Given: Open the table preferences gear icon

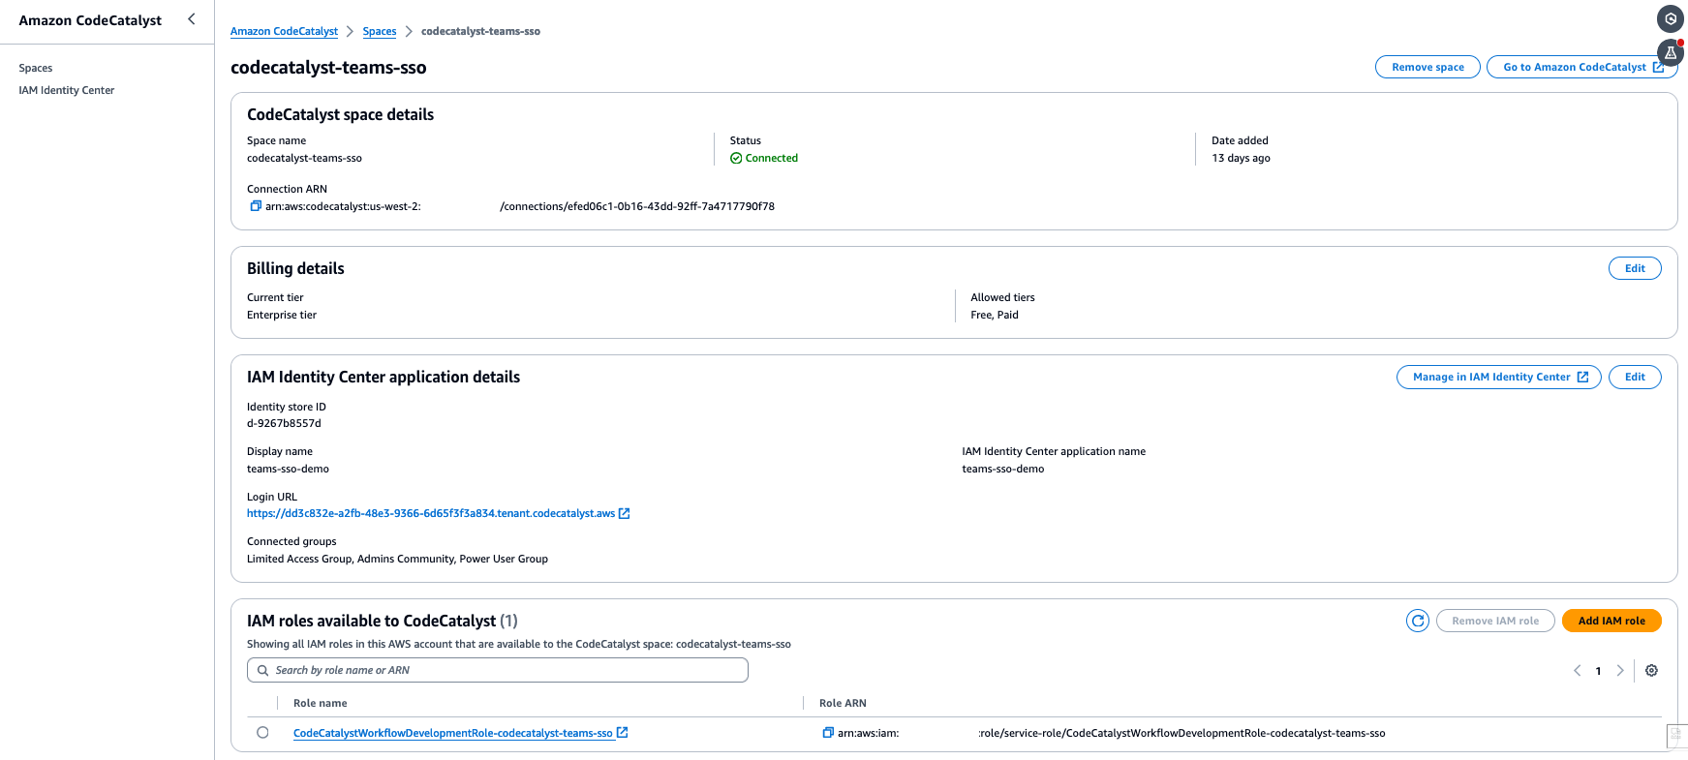Looking at the screenshot, I should pos(1652,670).
